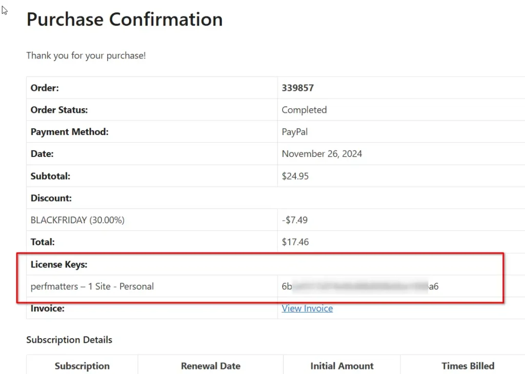Click the Initial Amount column header
The height and width of the screenshot is (374, 525).
tap(342, 366)
